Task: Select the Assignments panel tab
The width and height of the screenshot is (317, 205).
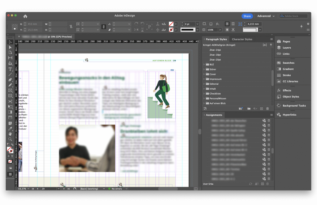Action: tap(214, 115)
